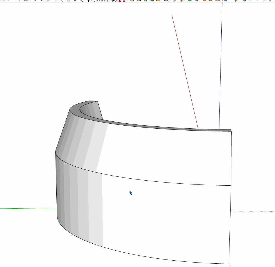Click the slanted left edge of upper band
The width and height of the screenshot is (275, 267).
(x=62, y=131)
